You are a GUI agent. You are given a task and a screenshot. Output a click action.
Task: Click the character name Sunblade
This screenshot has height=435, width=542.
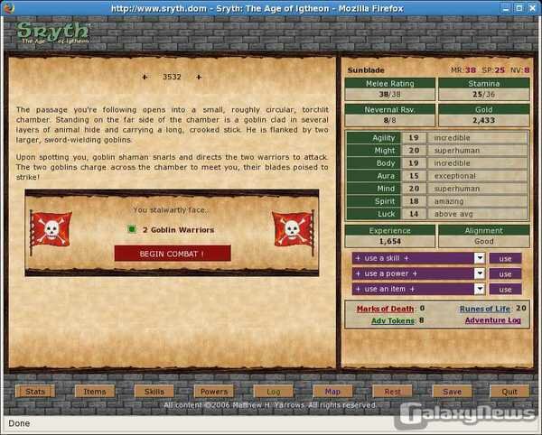[366, 70]
